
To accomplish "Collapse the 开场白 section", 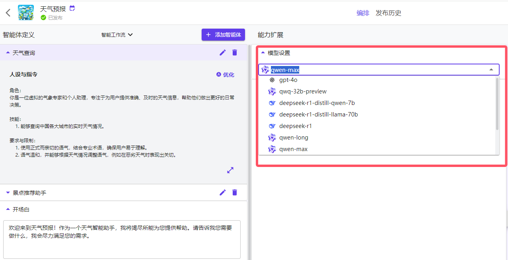I will tap(8, 209).
